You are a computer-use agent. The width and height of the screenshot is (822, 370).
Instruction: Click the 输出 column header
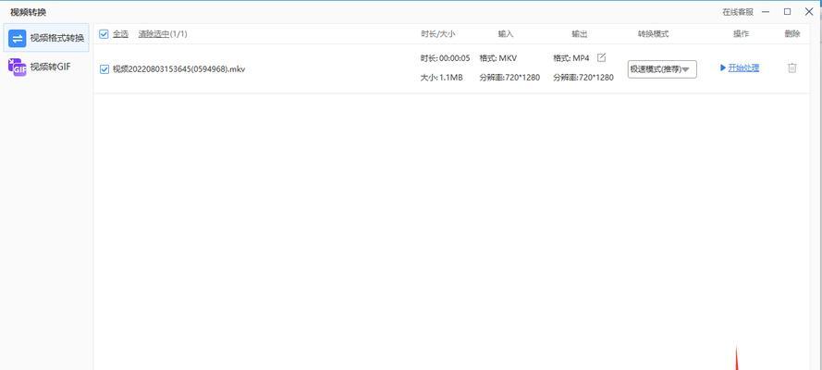[x=579, y=34]
